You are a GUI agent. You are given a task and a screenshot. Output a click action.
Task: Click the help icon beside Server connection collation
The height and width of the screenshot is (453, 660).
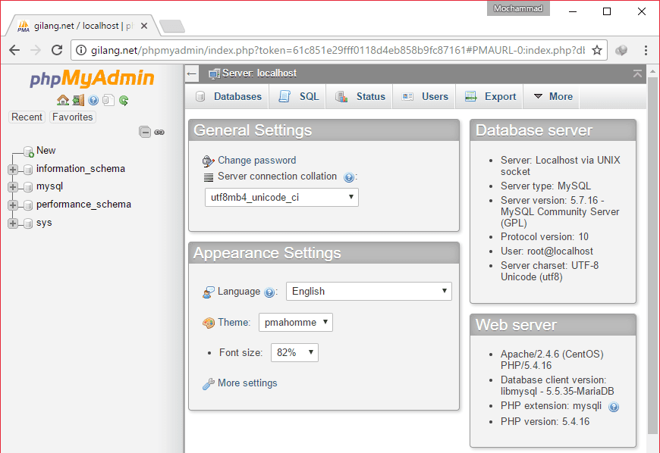point(348,177)
